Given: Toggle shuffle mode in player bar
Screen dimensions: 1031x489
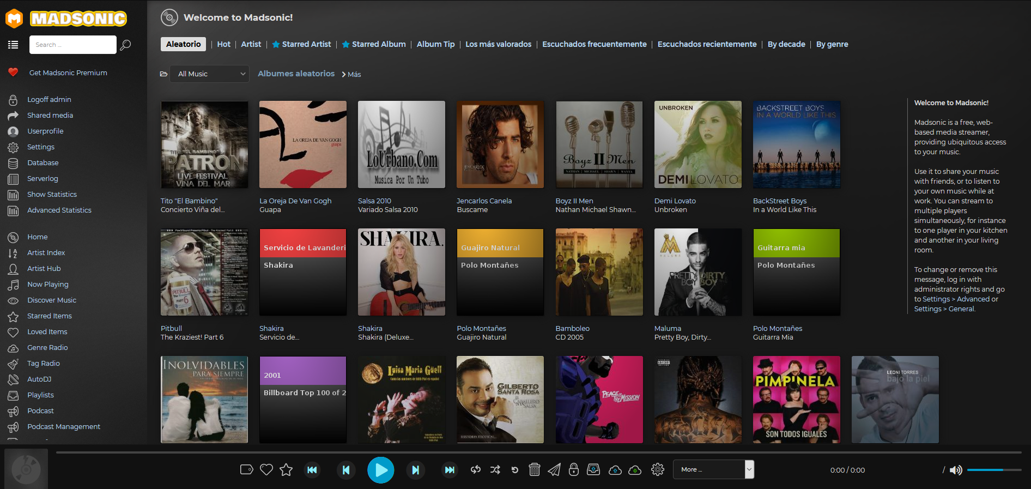Looking at the screenshot, I should (x=495, y=469).
